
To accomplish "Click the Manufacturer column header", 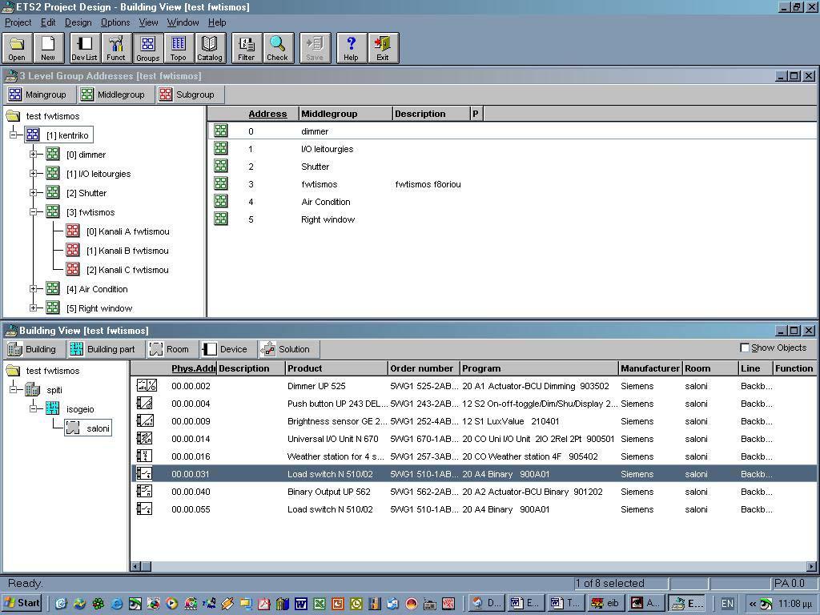I will click(x=650, y=368).
